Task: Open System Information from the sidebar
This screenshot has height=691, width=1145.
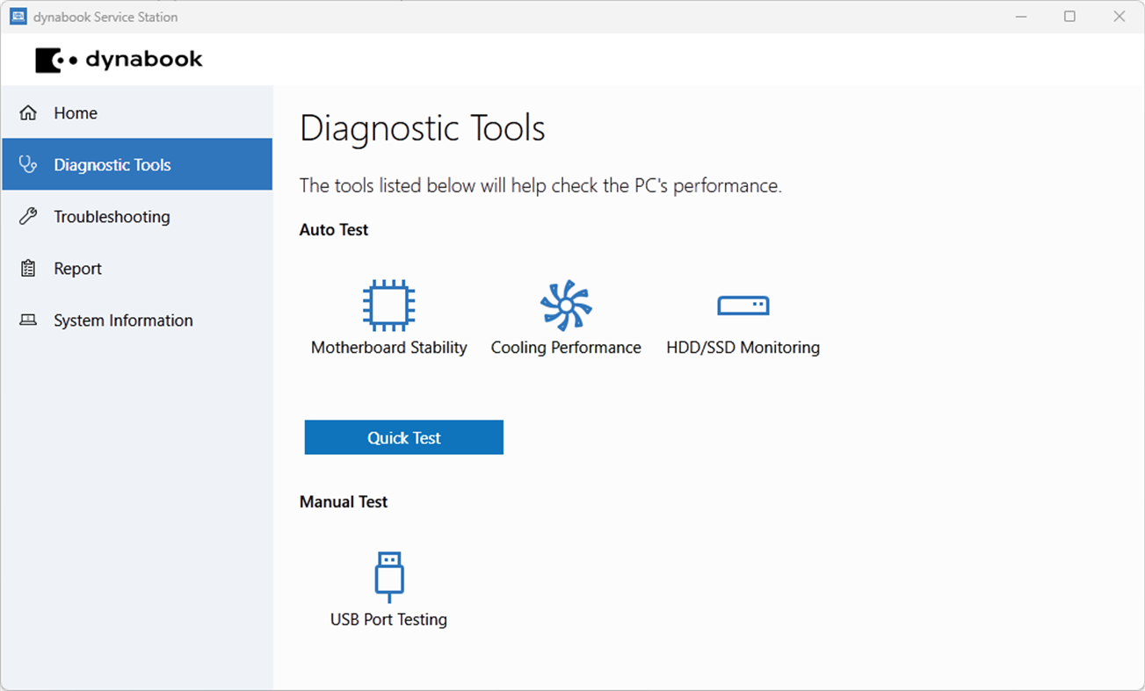Action: click(x=123, y=320)
